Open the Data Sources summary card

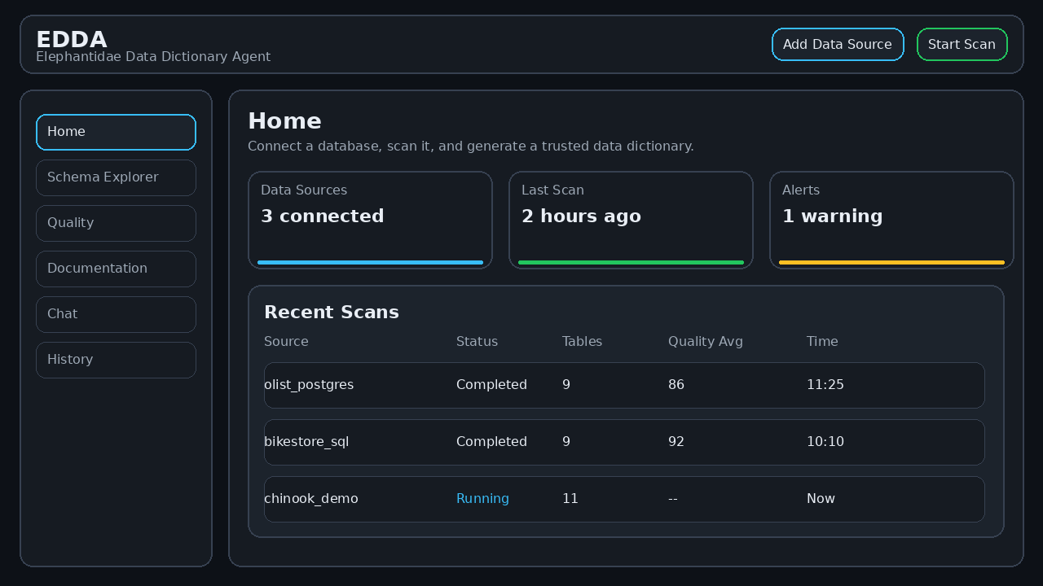[371, 220]
